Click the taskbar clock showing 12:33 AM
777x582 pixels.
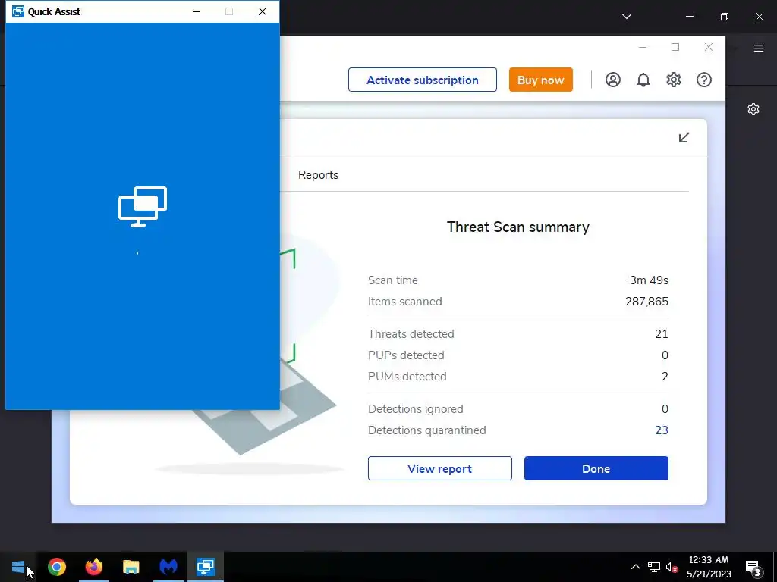tap(709, 567)
